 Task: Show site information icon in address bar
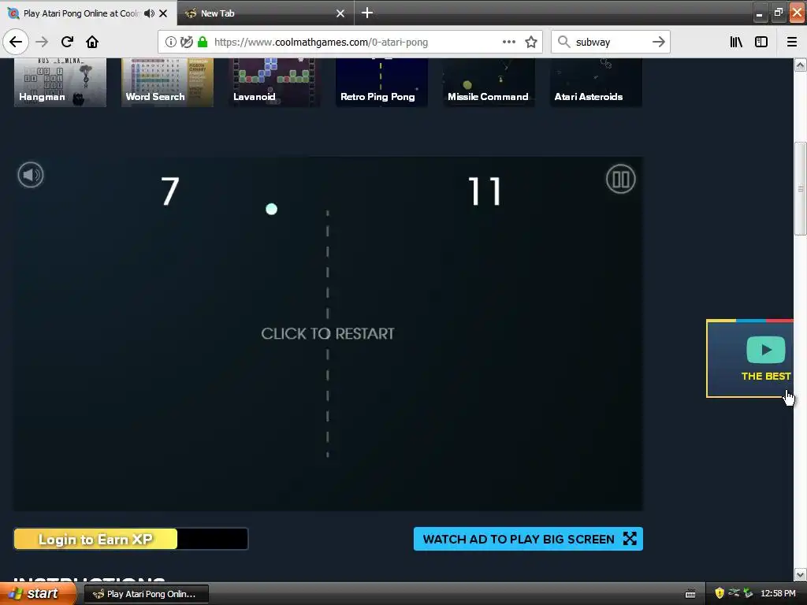click(171, 42)
